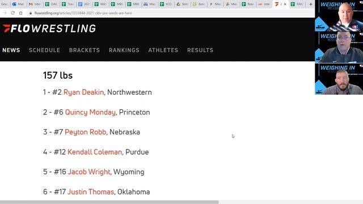Open the Athletes page
The image size is (363, 204).
(x=163, y=50)
